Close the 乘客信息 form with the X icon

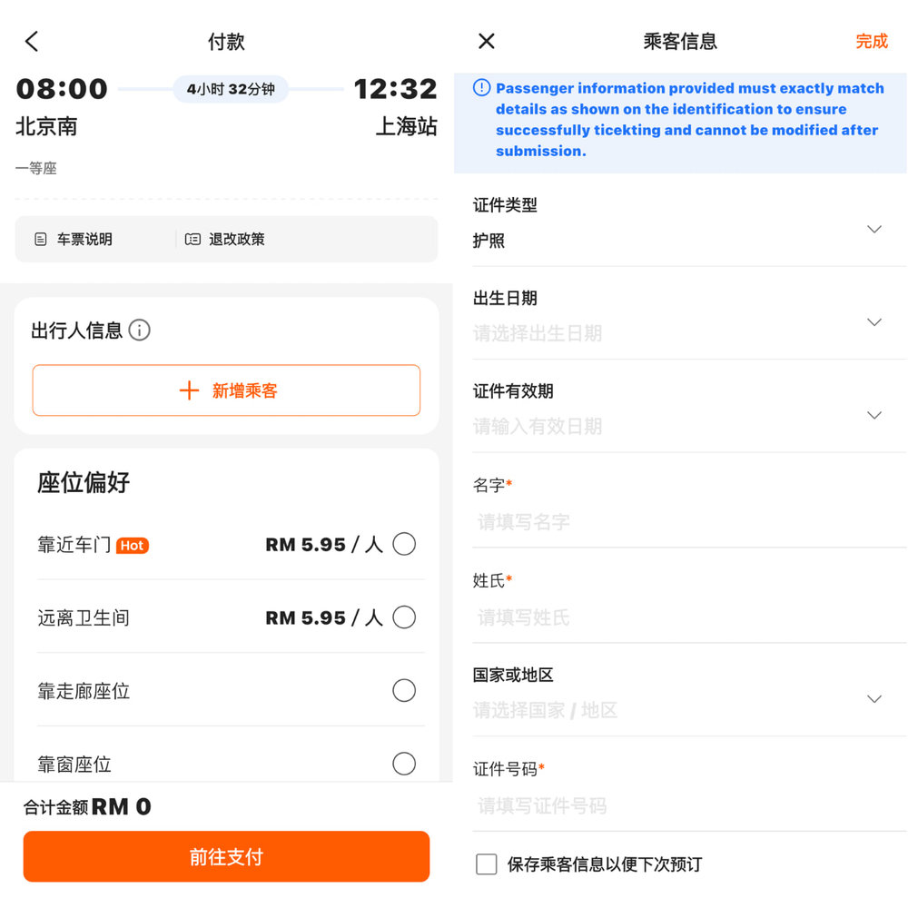pos(486,41)
